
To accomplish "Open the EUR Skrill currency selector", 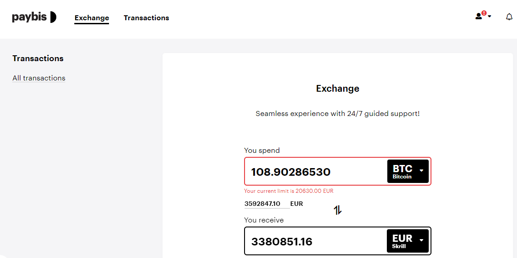I will coord(408,240).
